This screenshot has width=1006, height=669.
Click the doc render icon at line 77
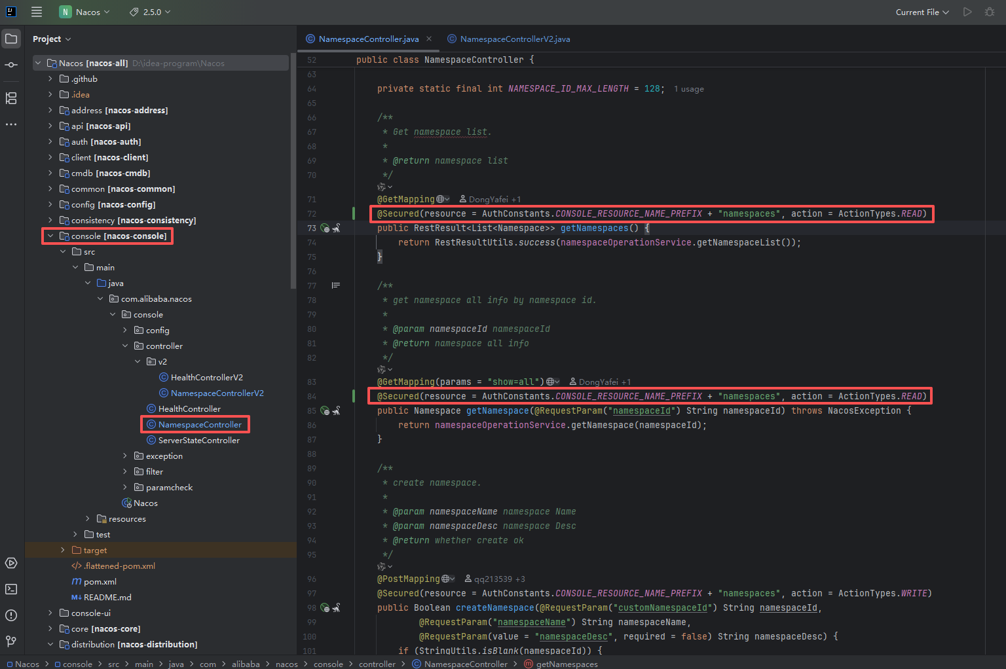coord(336,285)
